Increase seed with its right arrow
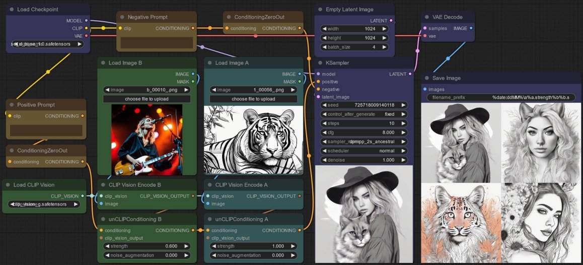This screenshot has height=265, width=583. (403, 105)
